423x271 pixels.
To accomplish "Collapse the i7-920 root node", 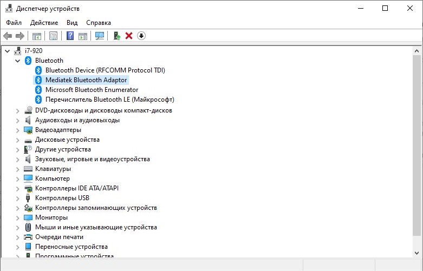I will coord(7,51).
